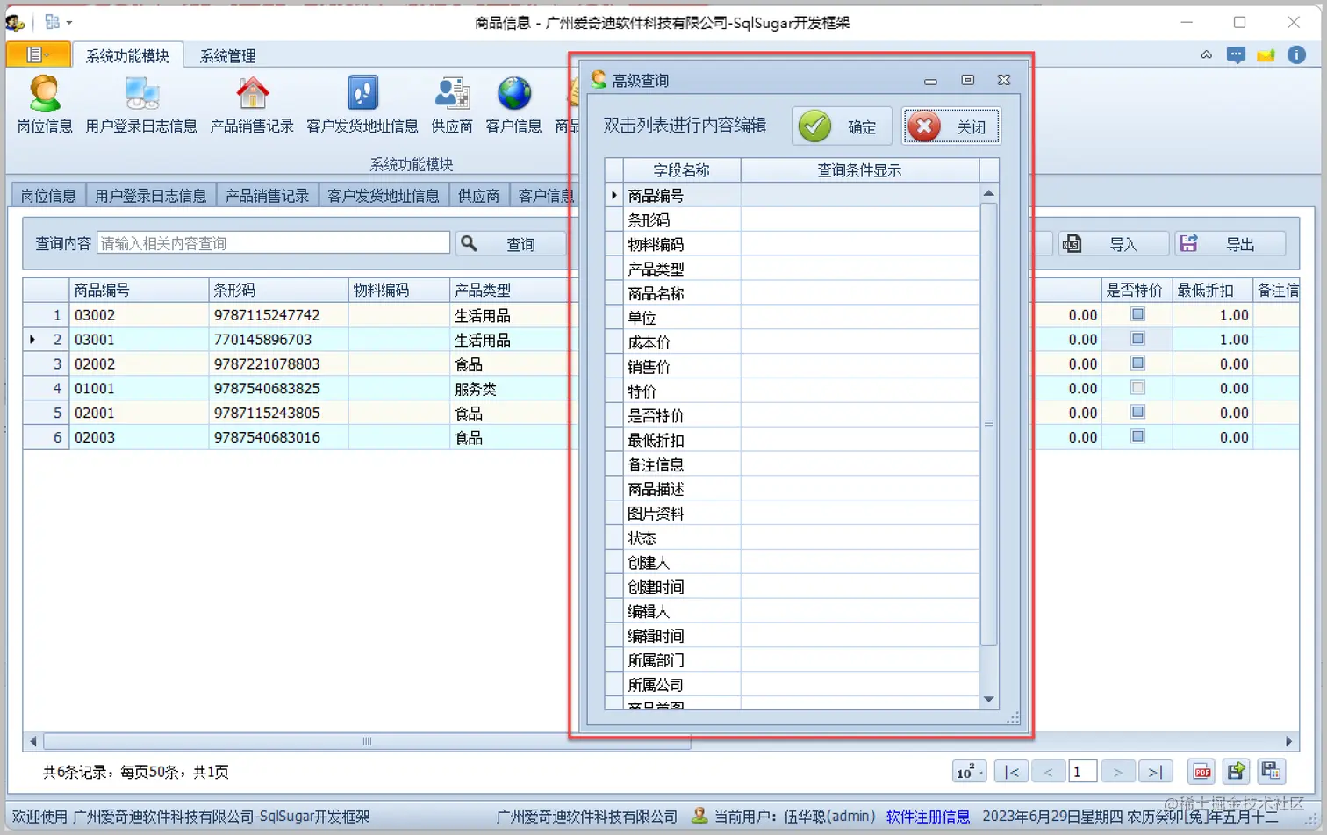This screenshot has height=835, width=1327.
Task: Open the 软件注册信息 link in status bar
Action: (928, 816)
